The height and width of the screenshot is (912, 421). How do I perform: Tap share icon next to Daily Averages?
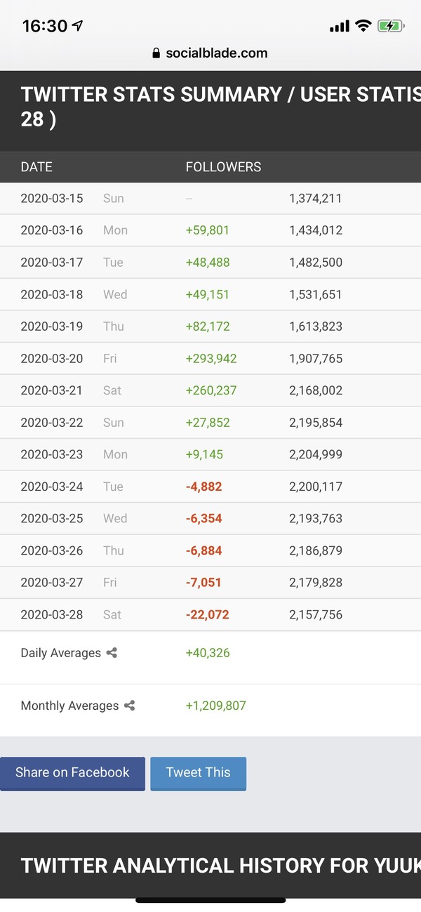click(112, 653)
